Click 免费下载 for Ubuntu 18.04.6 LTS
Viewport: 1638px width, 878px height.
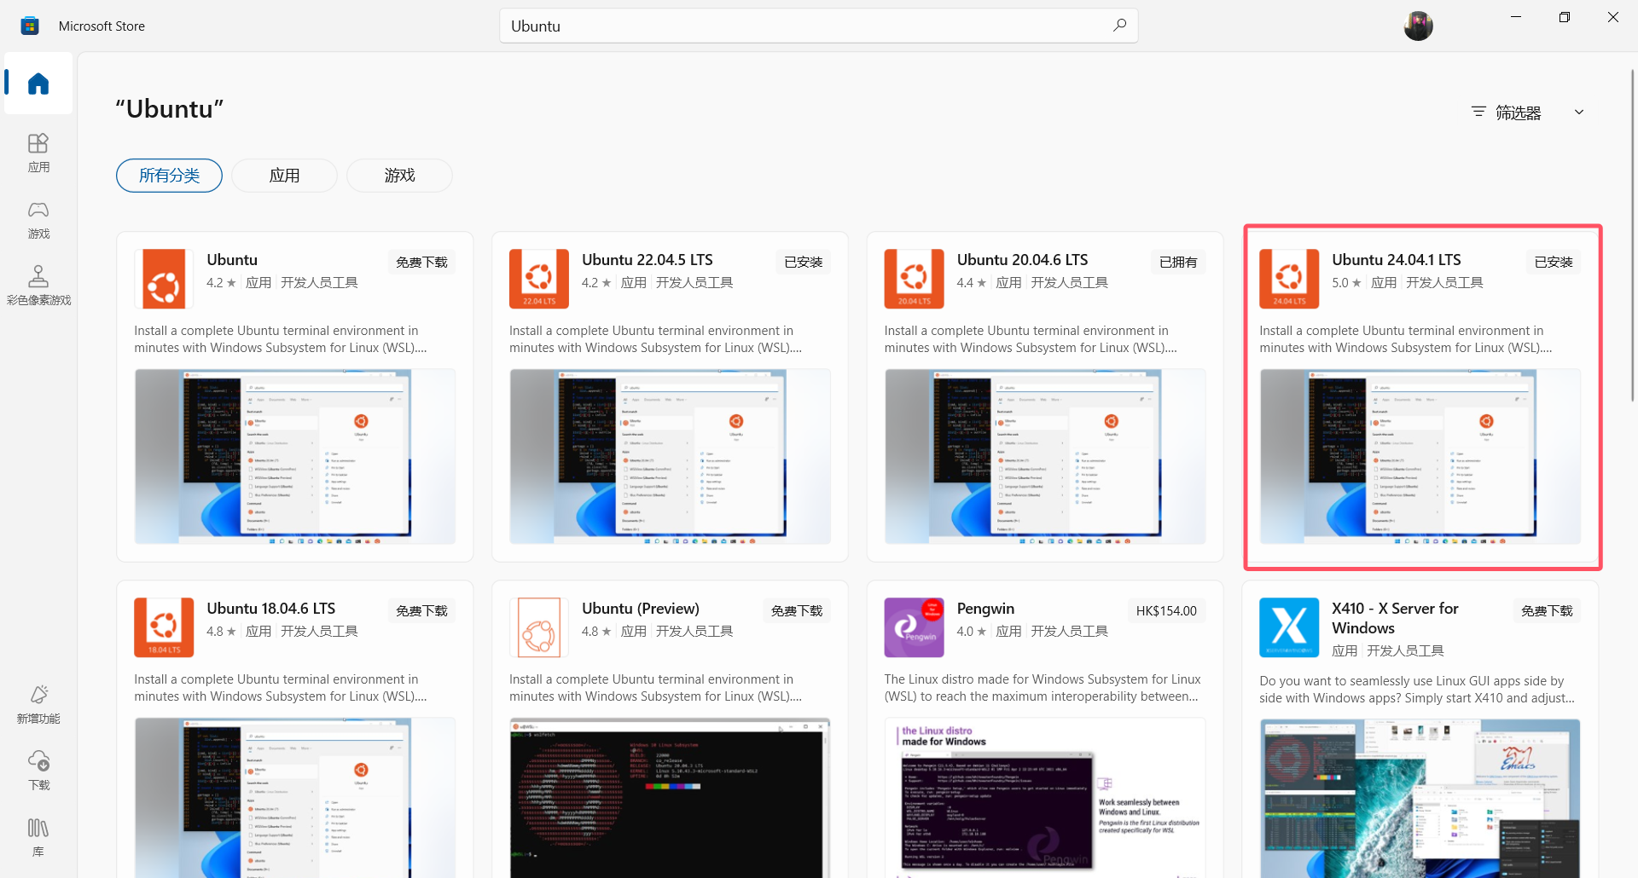tap(421, 610)
